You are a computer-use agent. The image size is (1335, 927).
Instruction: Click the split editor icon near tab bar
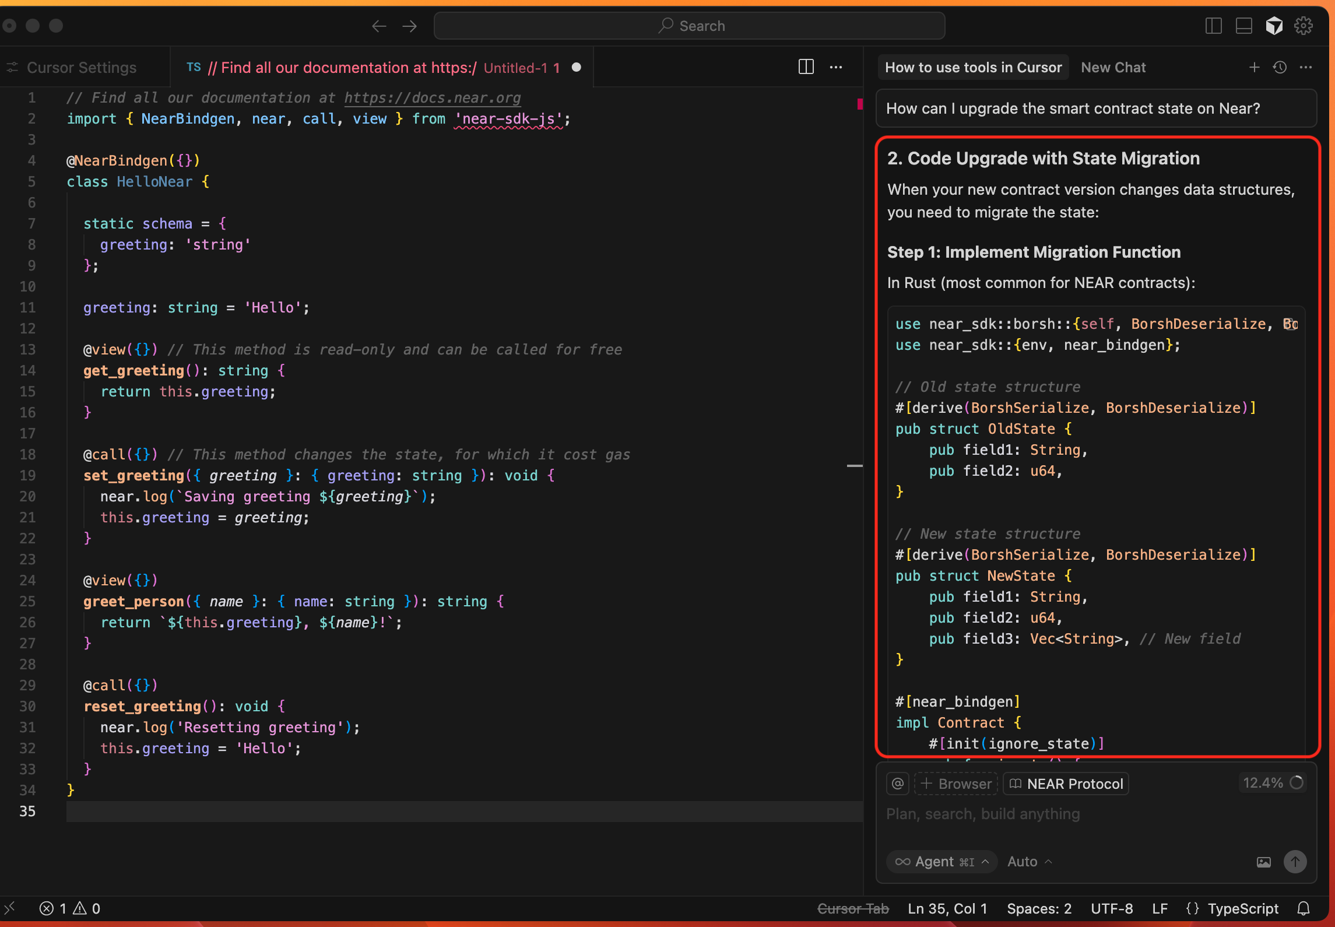pyautogui.click(x=805, y=67)
